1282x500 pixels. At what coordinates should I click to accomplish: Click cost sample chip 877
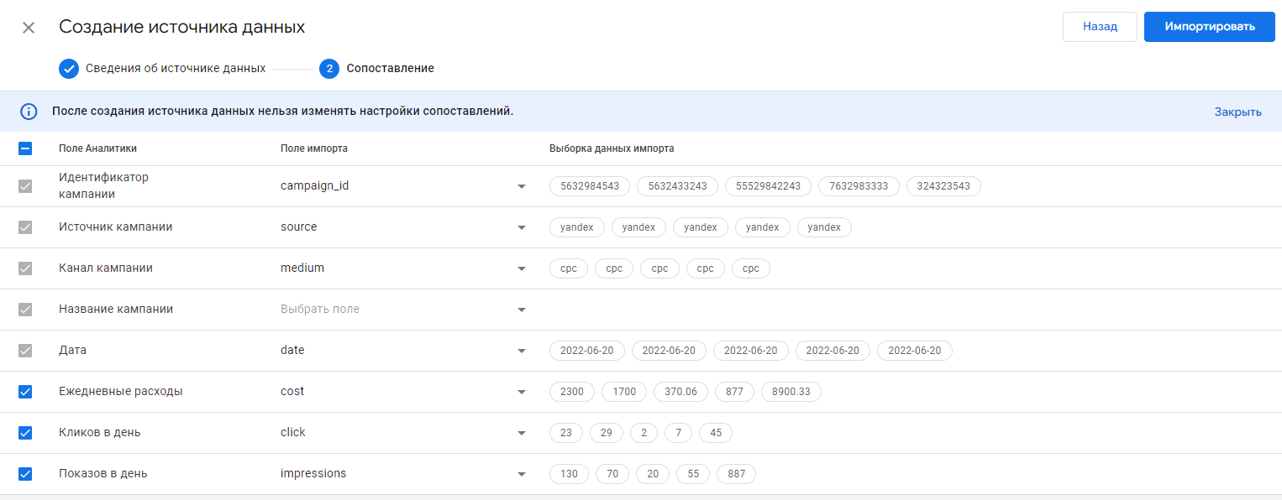(734, 392)
